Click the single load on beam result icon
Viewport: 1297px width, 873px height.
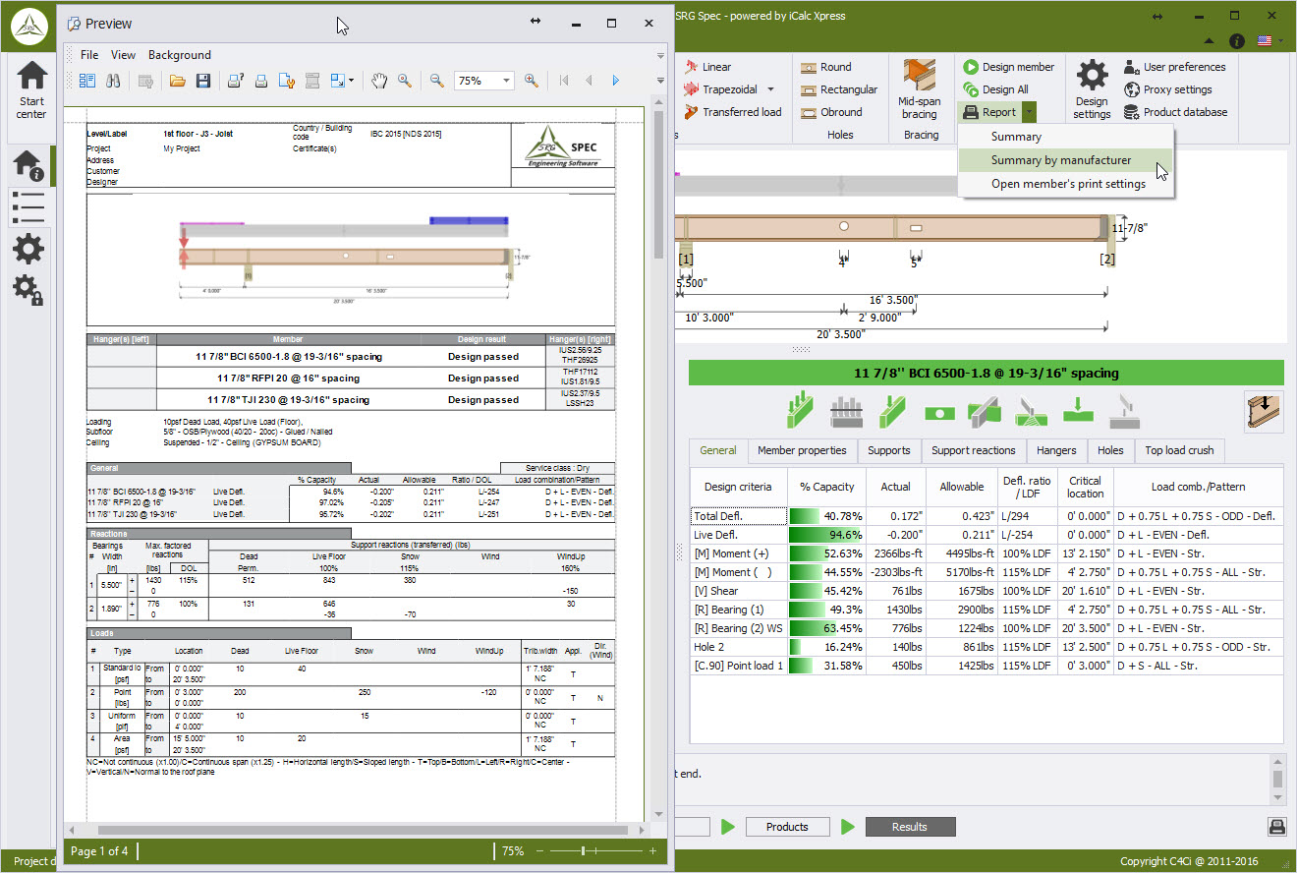pyautogui.click(x=891, y=410)
